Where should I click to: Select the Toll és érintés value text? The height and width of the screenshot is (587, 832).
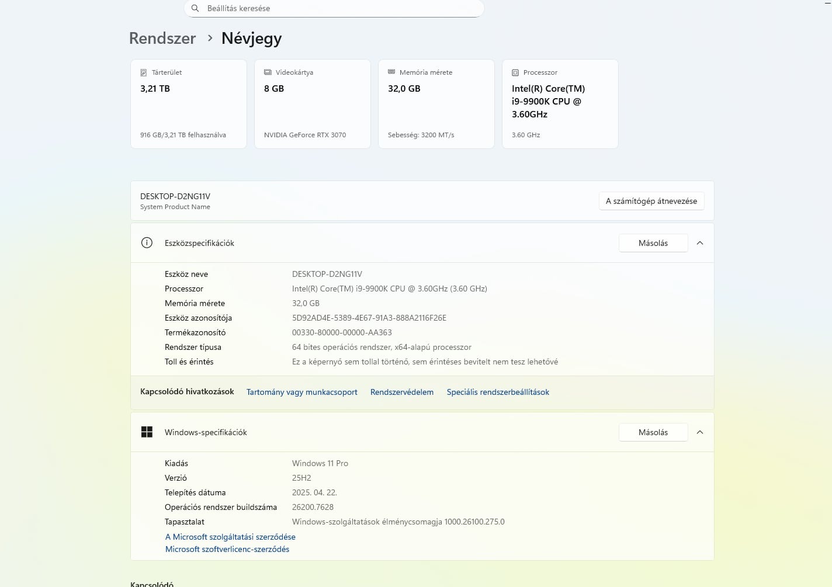(425, 362)
